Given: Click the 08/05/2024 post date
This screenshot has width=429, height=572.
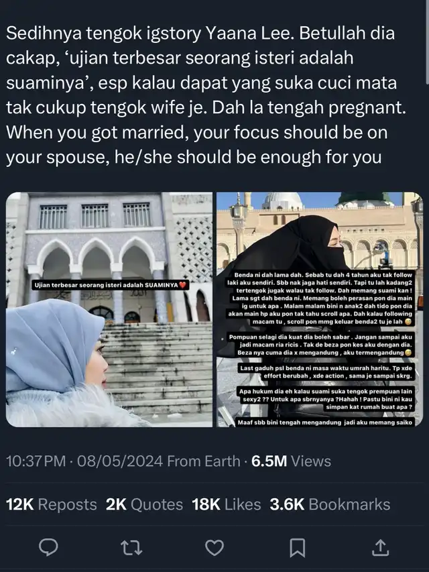Looking at the screenshot, I should click(x=120, y=461).
